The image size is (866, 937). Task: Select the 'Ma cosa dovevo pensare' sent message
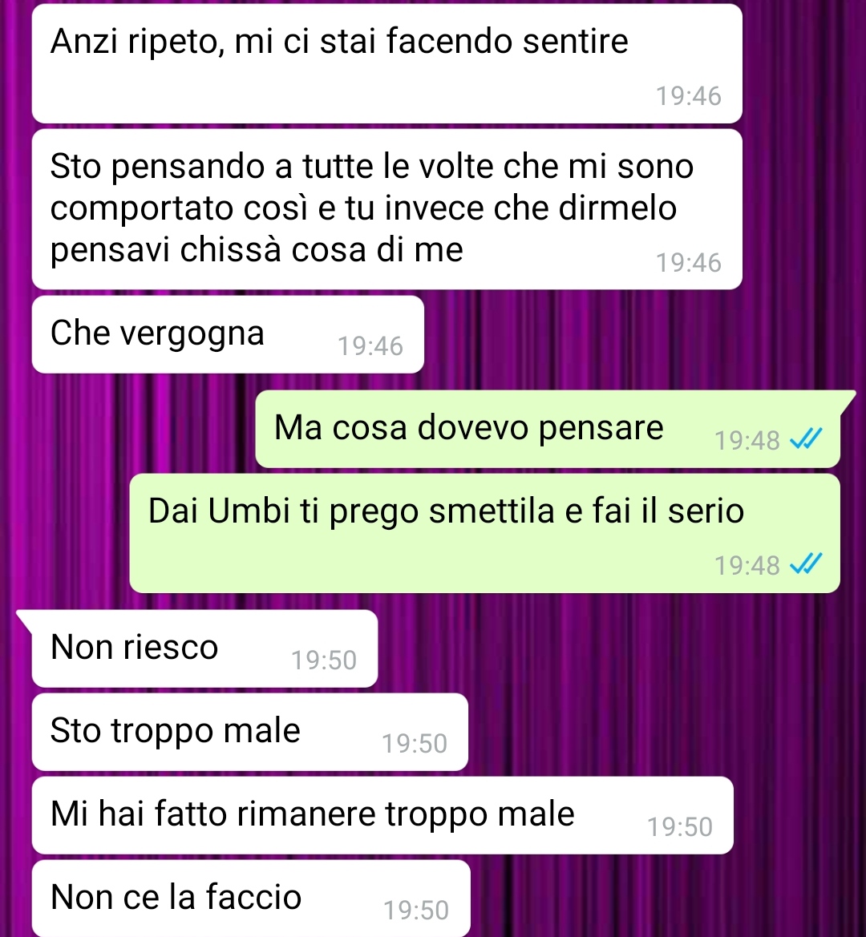click(x=548, y=429)
